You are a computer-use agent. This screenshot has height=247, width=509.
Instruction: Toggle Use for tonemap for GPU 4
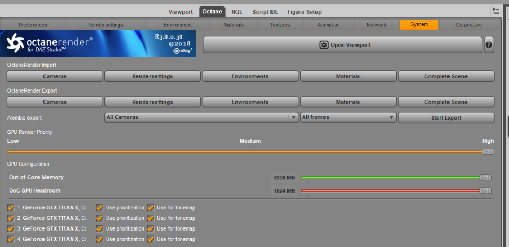click(151, 239)
